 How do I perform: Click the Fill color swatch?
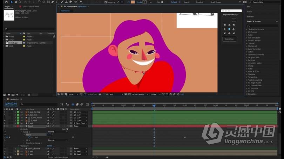coord(133,2)
